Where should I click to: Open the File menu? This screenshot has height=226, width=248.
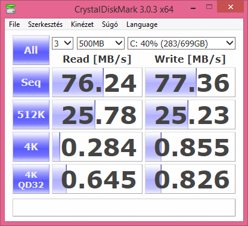point(14,24)
